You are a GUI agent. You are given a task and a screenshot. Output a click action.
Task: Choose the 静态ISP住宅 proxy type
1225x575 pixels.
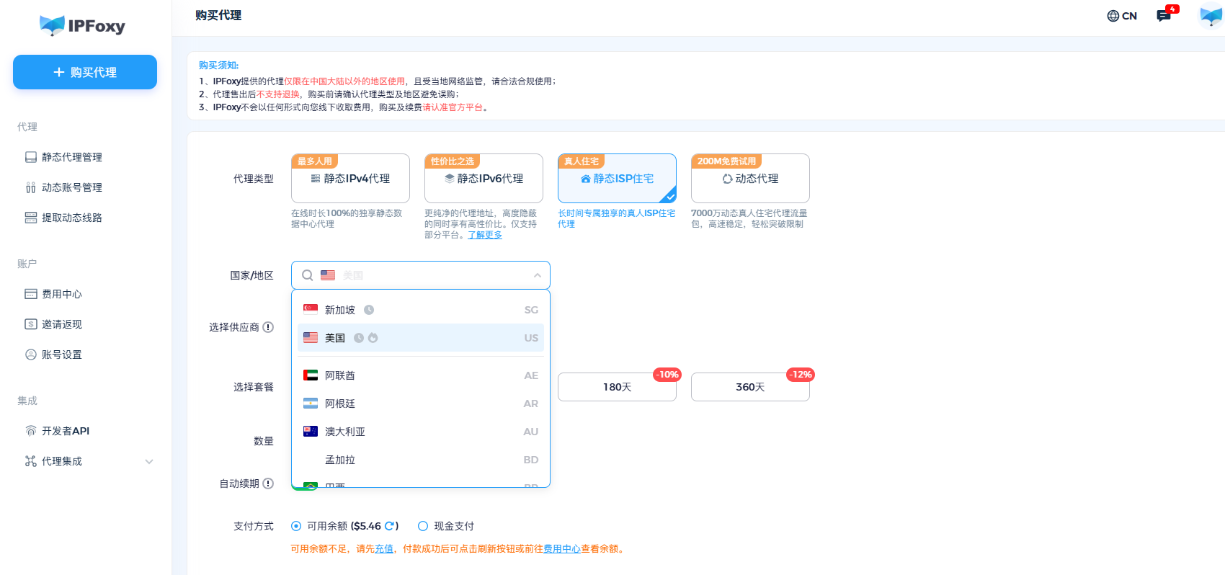(617, 178)
